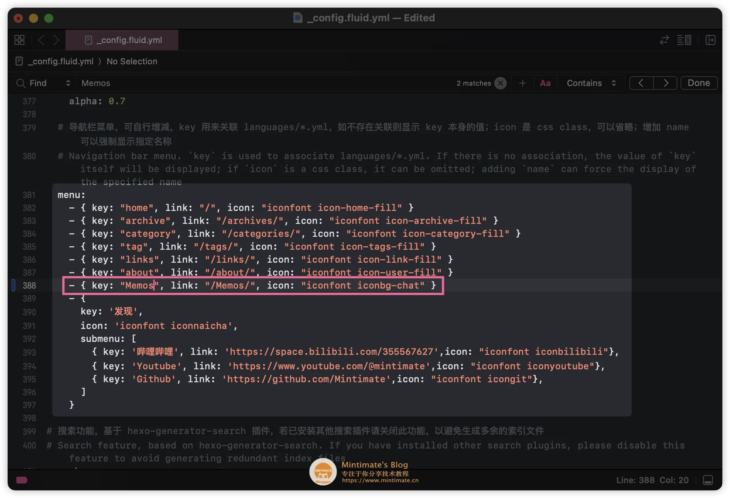Image resolution: width=730 pixels, height=498 pixels.
Task: Click Done to close find bar
Action: pos(699,83)
